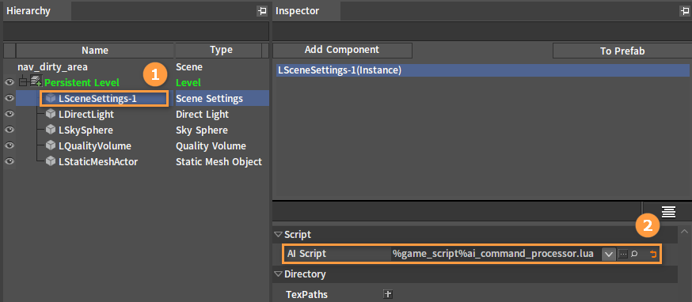
Task: Click the LDirectLight cube icon
Action: 51,114
